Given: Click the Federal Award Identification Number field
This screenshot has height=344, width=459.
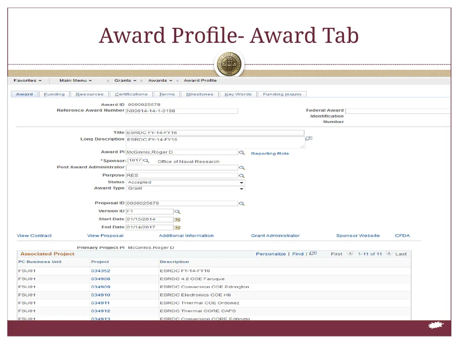Looking at the screenshot, I should tap(398, 111).
